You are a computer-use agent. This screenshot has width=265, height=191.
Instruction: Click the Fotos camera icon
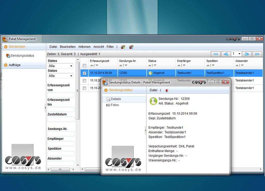click(x=108, y=105)
